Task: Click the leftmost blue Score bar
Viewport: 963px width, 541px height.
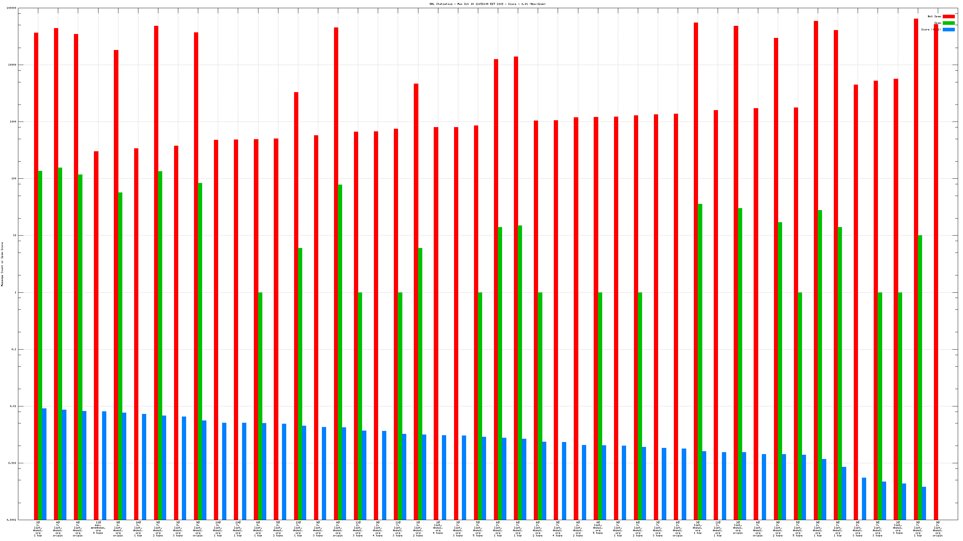Action: click(44, 464)
